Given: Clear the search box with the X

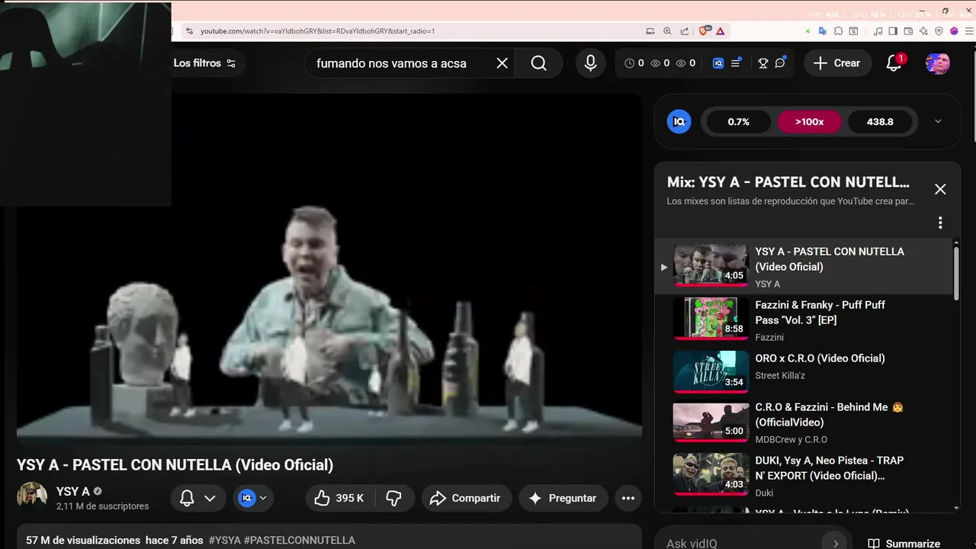Looking at the screenshot, I should click(502, 63).
